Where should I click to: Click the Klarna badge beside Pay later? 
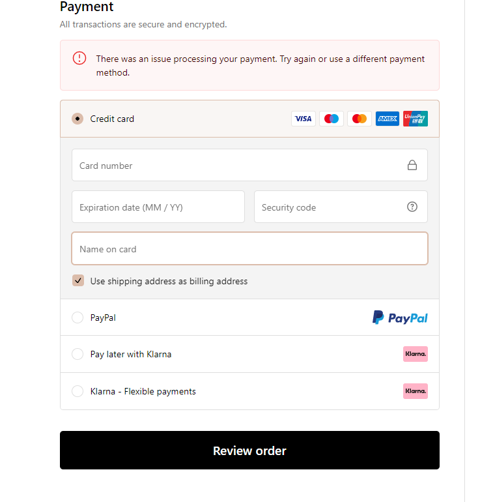(x=416, y=354)
